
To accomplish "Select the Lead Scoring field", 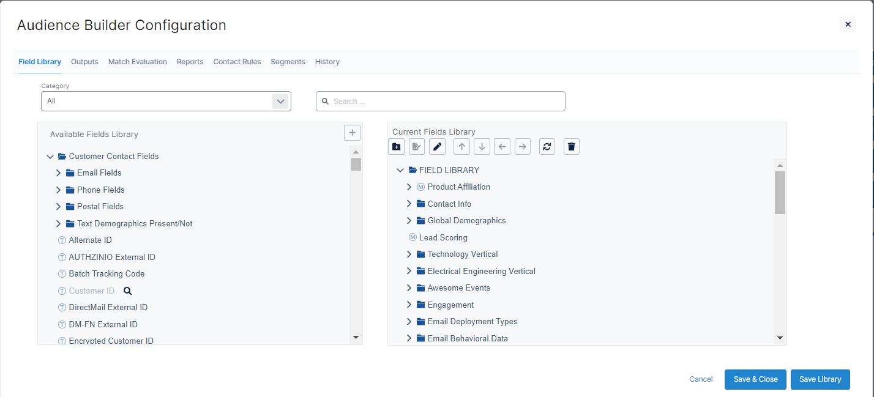I will click(x=443, y=237).
